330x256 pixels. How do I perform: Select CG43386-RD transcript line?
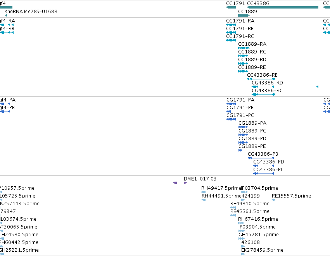(x=285, y=87)
